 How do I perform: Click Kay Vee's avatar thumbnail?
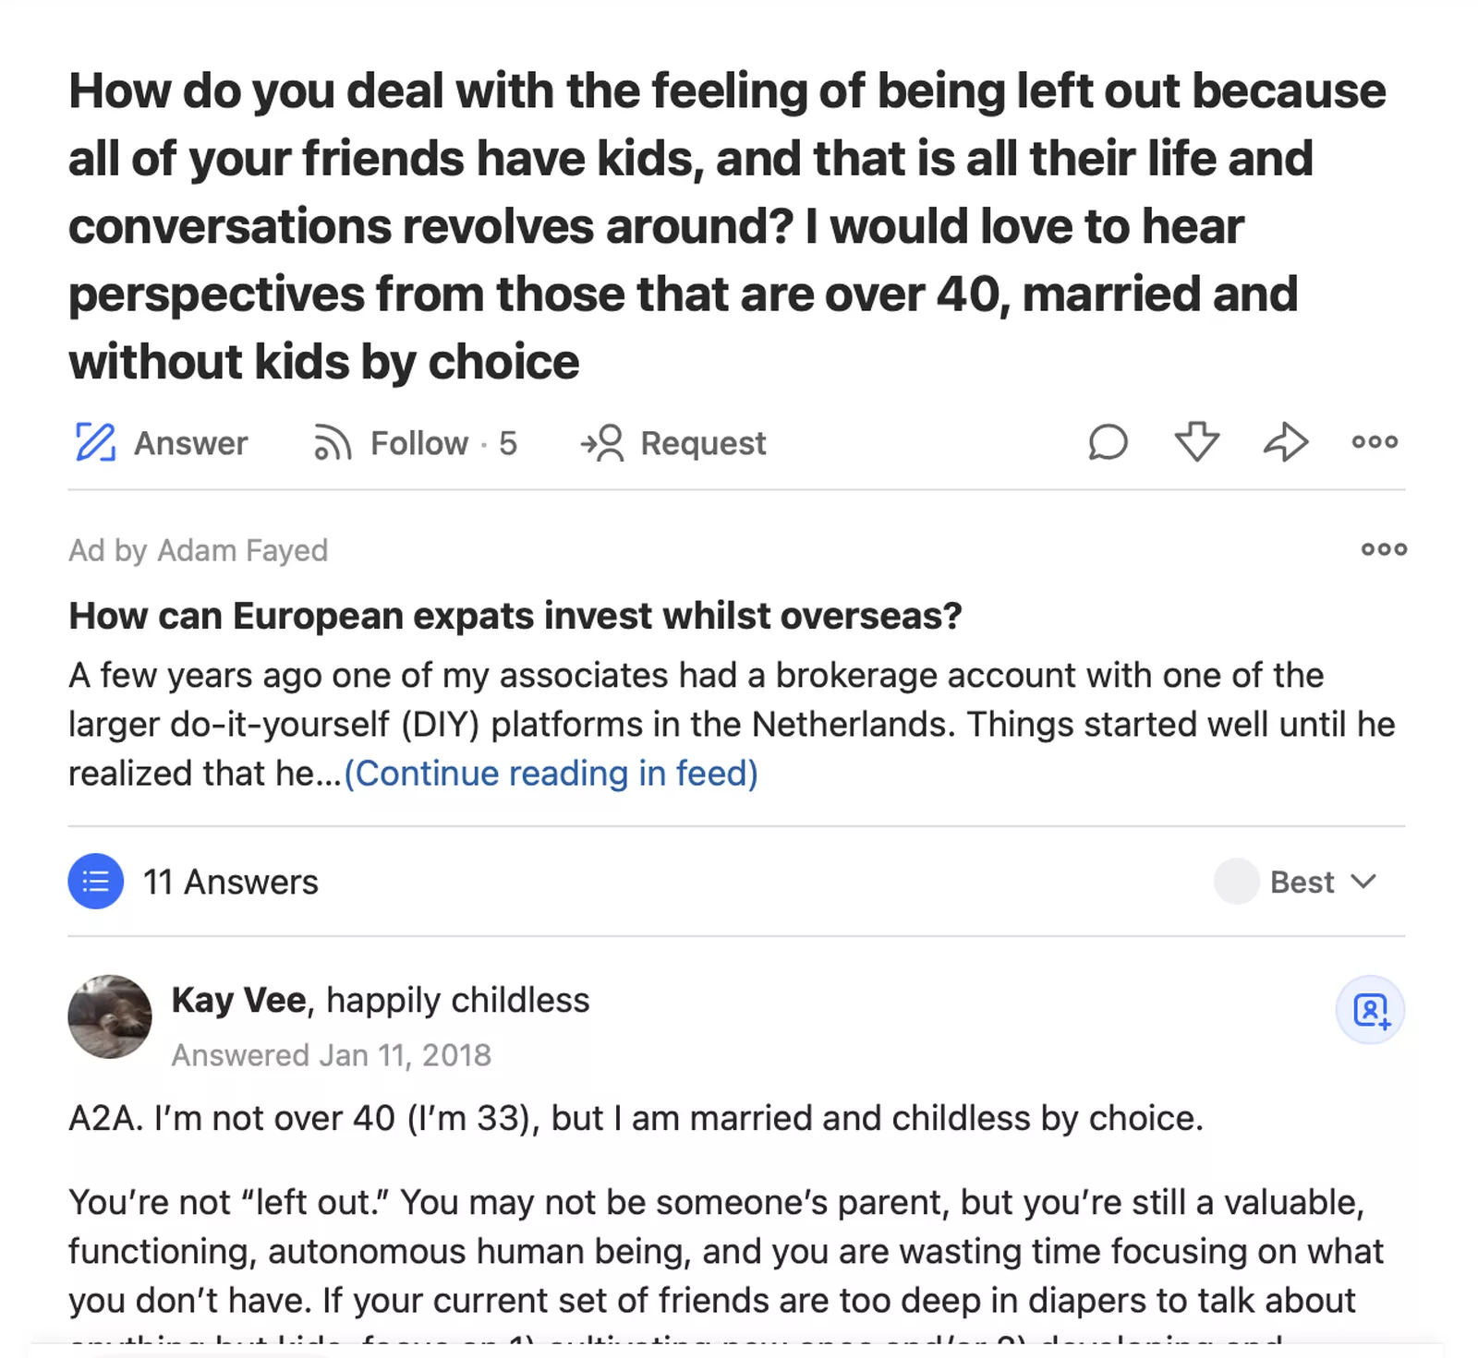click(110, 1016)
